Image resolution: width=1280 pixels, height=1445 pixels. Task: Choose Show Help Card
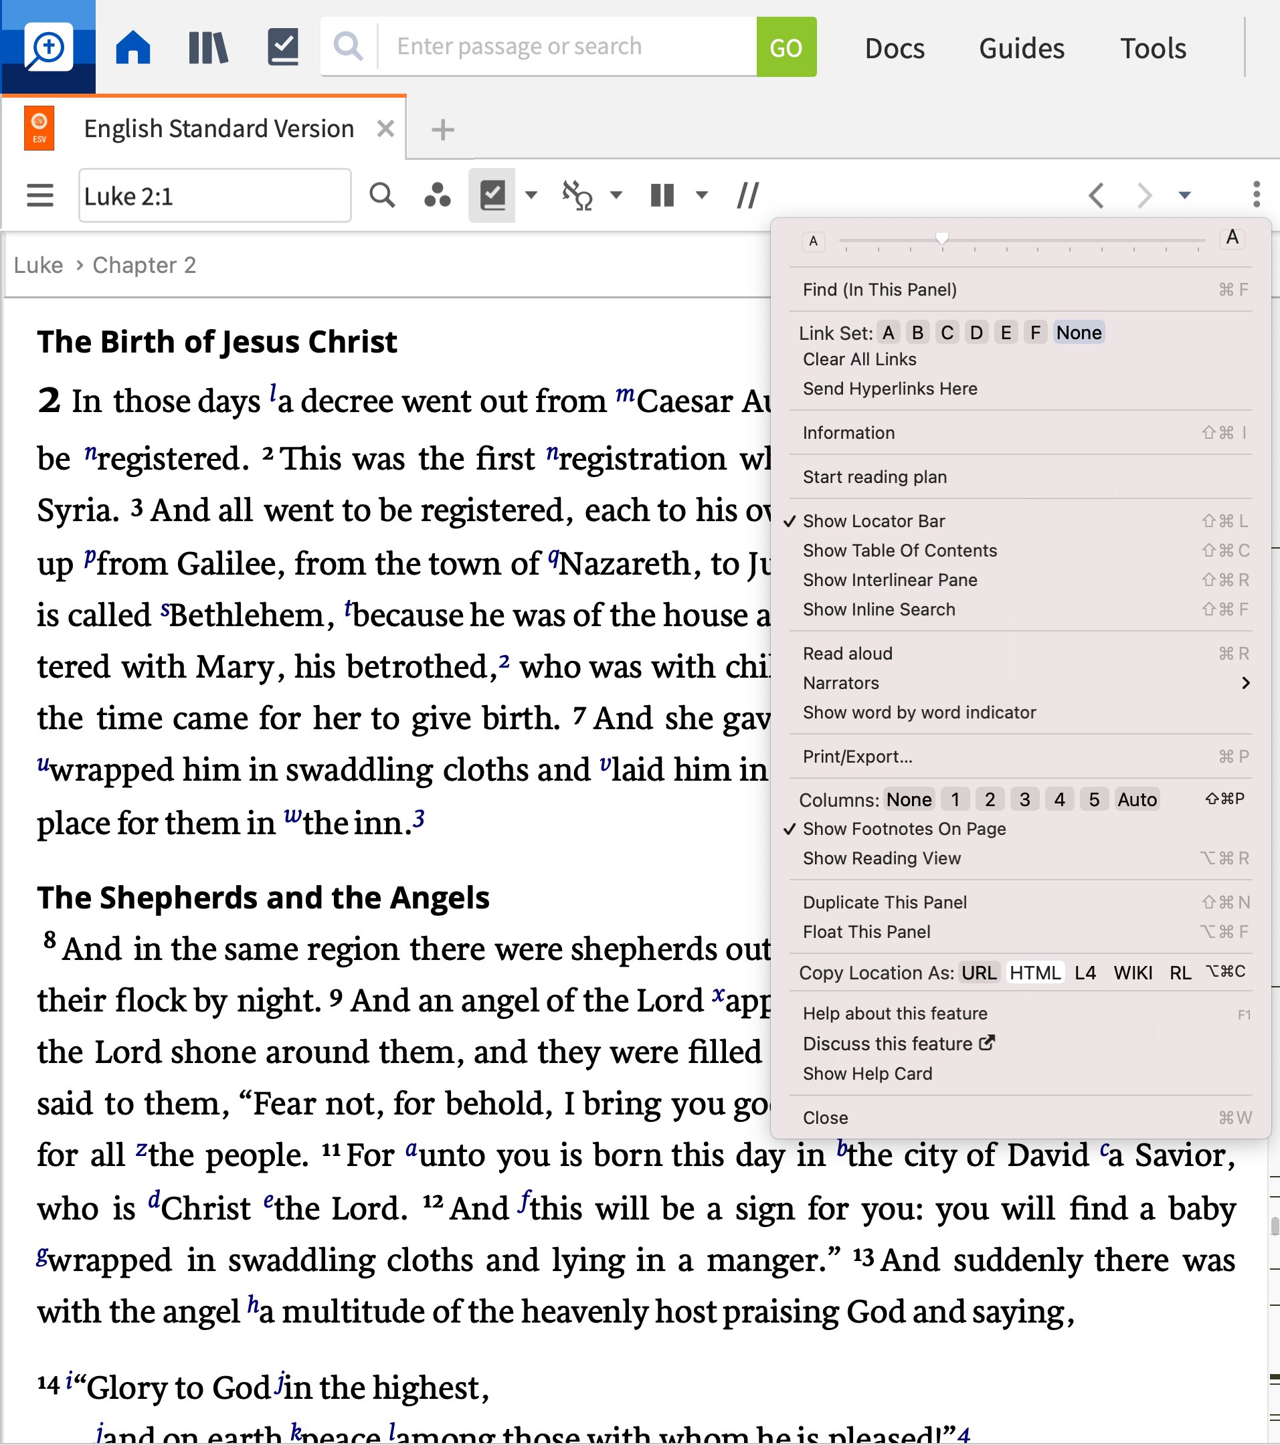click(1020, 1073)
